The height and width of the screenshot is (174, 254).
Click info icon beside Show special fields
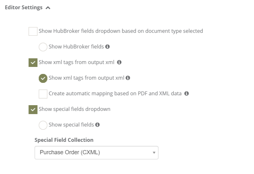[97, 125]
